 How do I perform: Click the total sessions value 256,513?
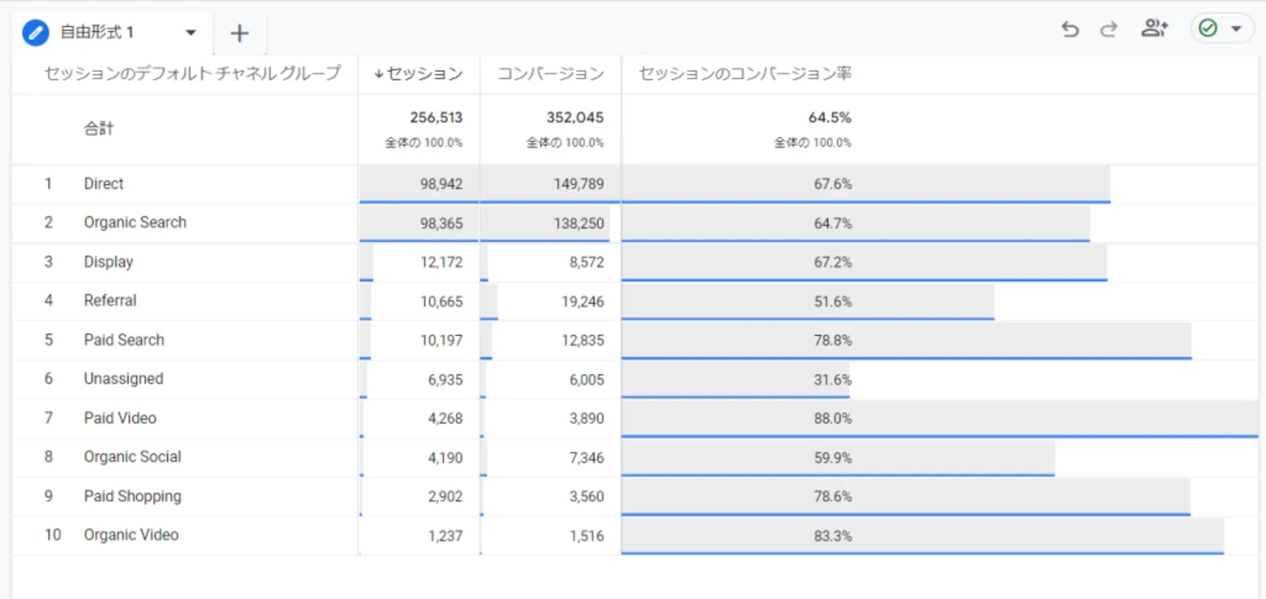[x=436, y=117]
